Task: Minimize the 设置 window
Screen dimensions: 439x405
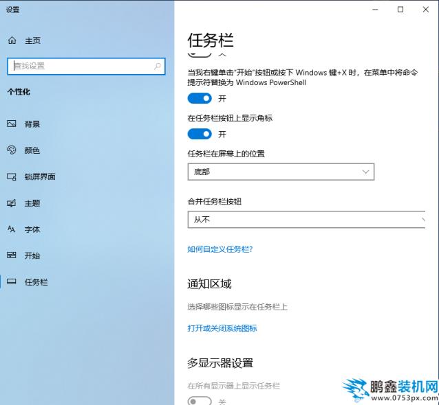Action: pos(375,10)
